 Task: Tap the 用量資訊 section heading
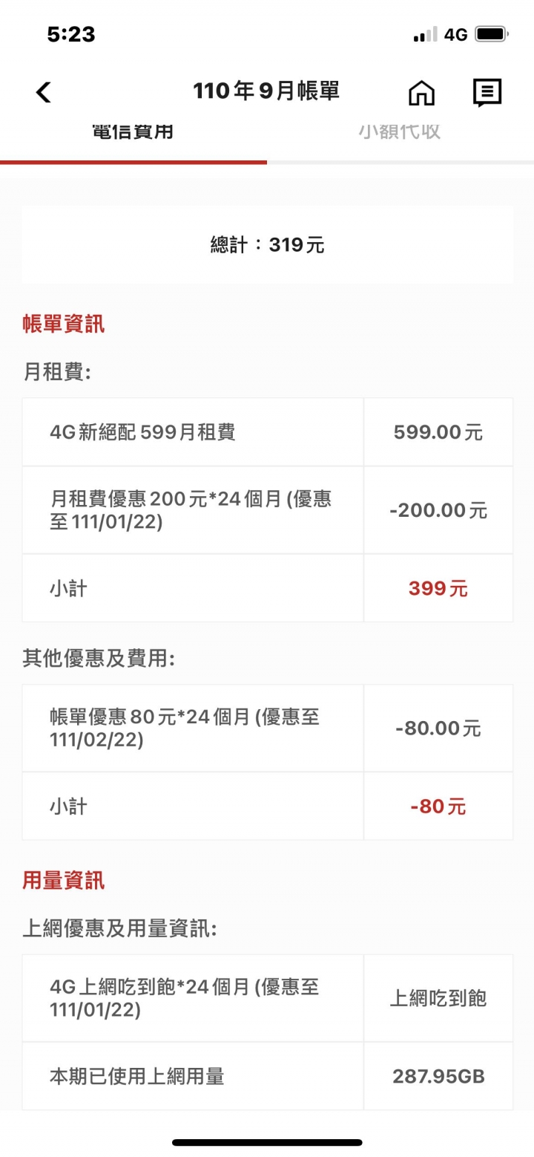64,881
